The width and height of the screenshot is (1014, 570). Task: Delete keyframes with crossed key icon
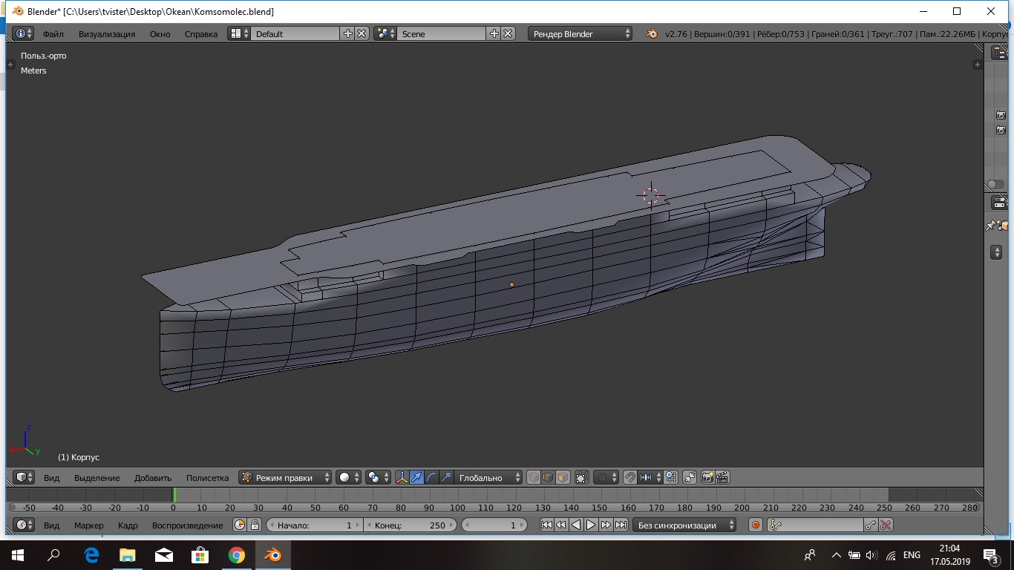(885, 525)
